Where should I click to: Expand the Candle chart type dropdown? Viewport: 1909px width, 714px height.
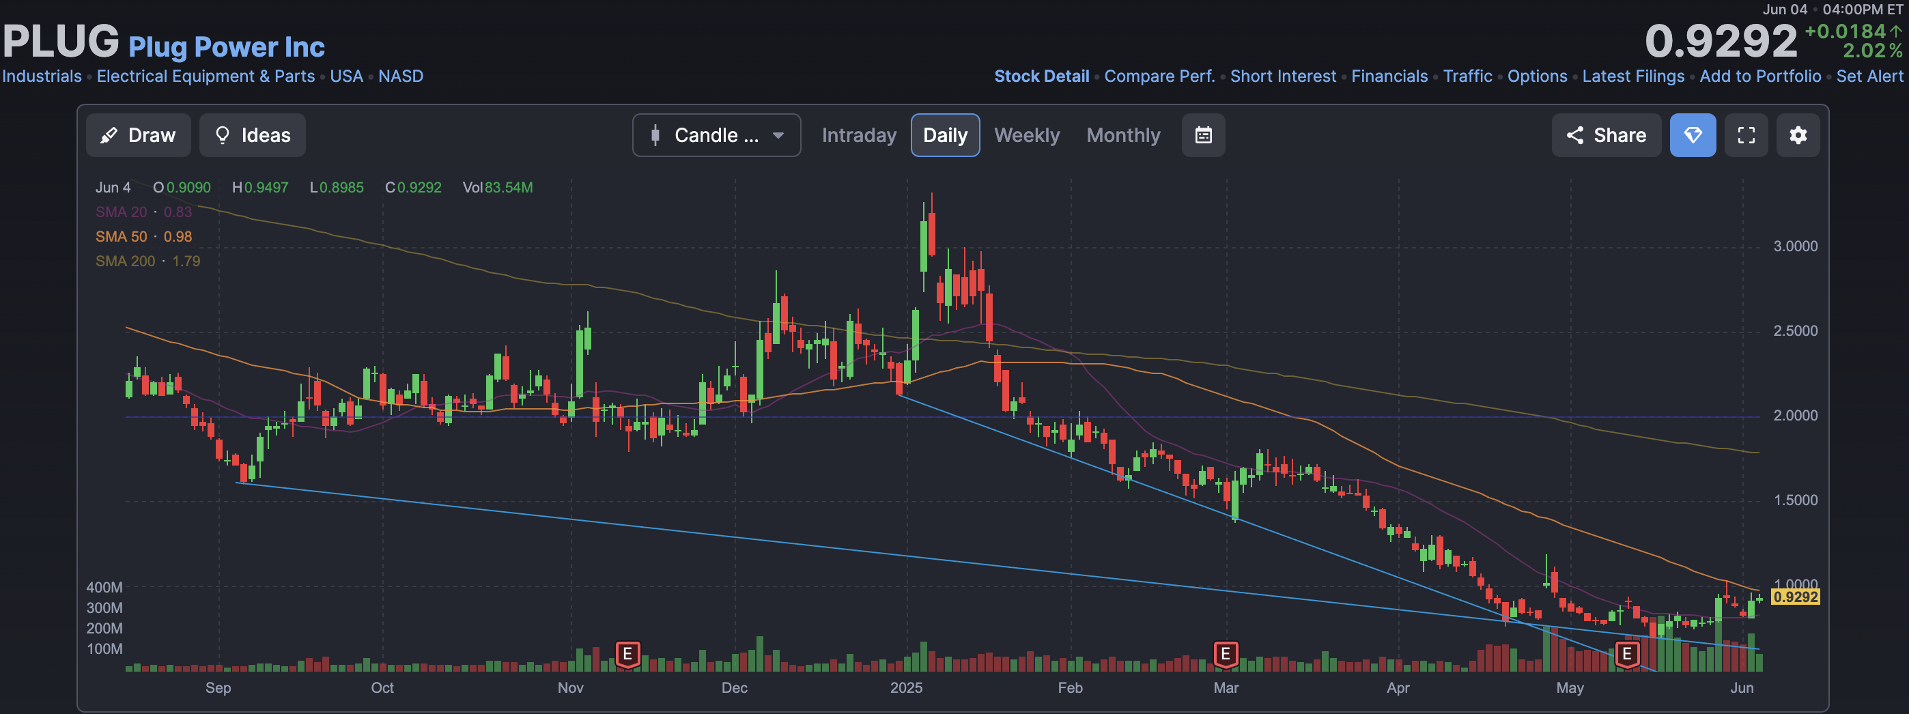[x=716, y=134]
